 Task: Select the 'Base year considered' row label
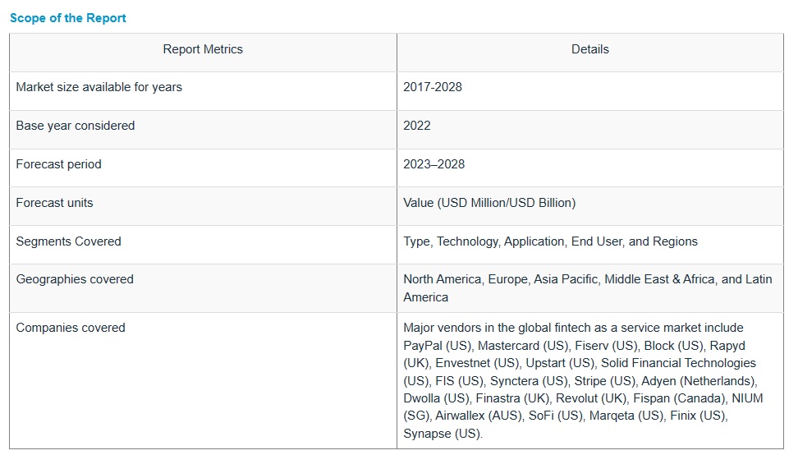[x=75, y=126]
